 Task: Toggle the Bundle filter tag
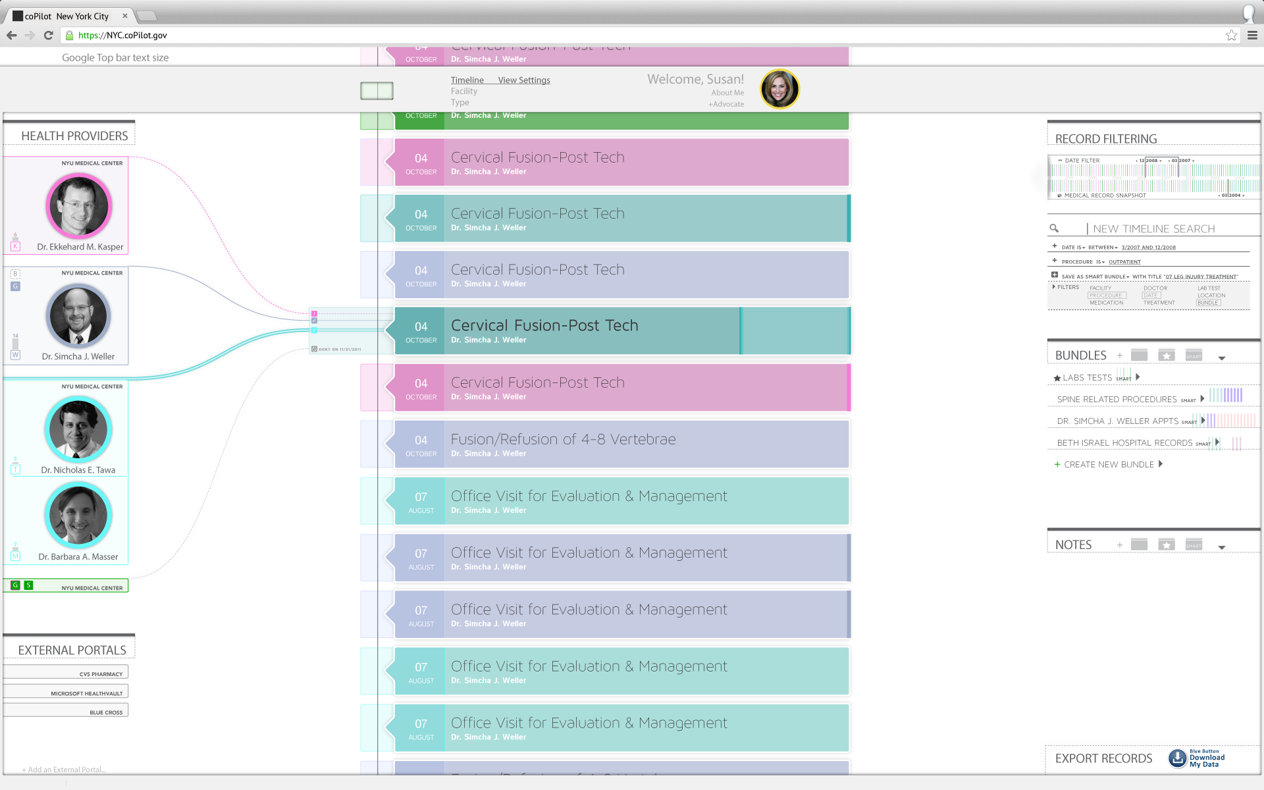1208,303
